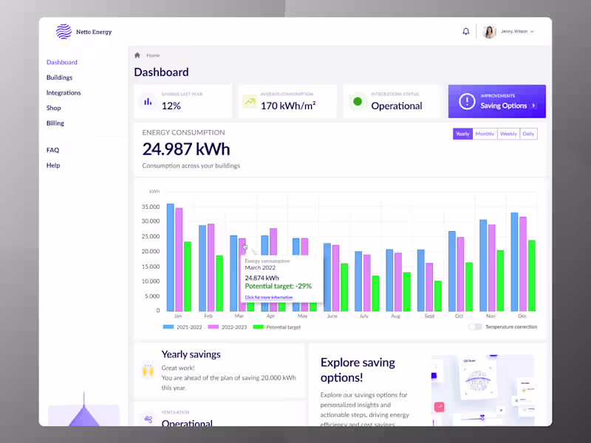Click the 'Click for more information' link
The width and height of the screenshot is (591, 443).
[x=269, y=298]
